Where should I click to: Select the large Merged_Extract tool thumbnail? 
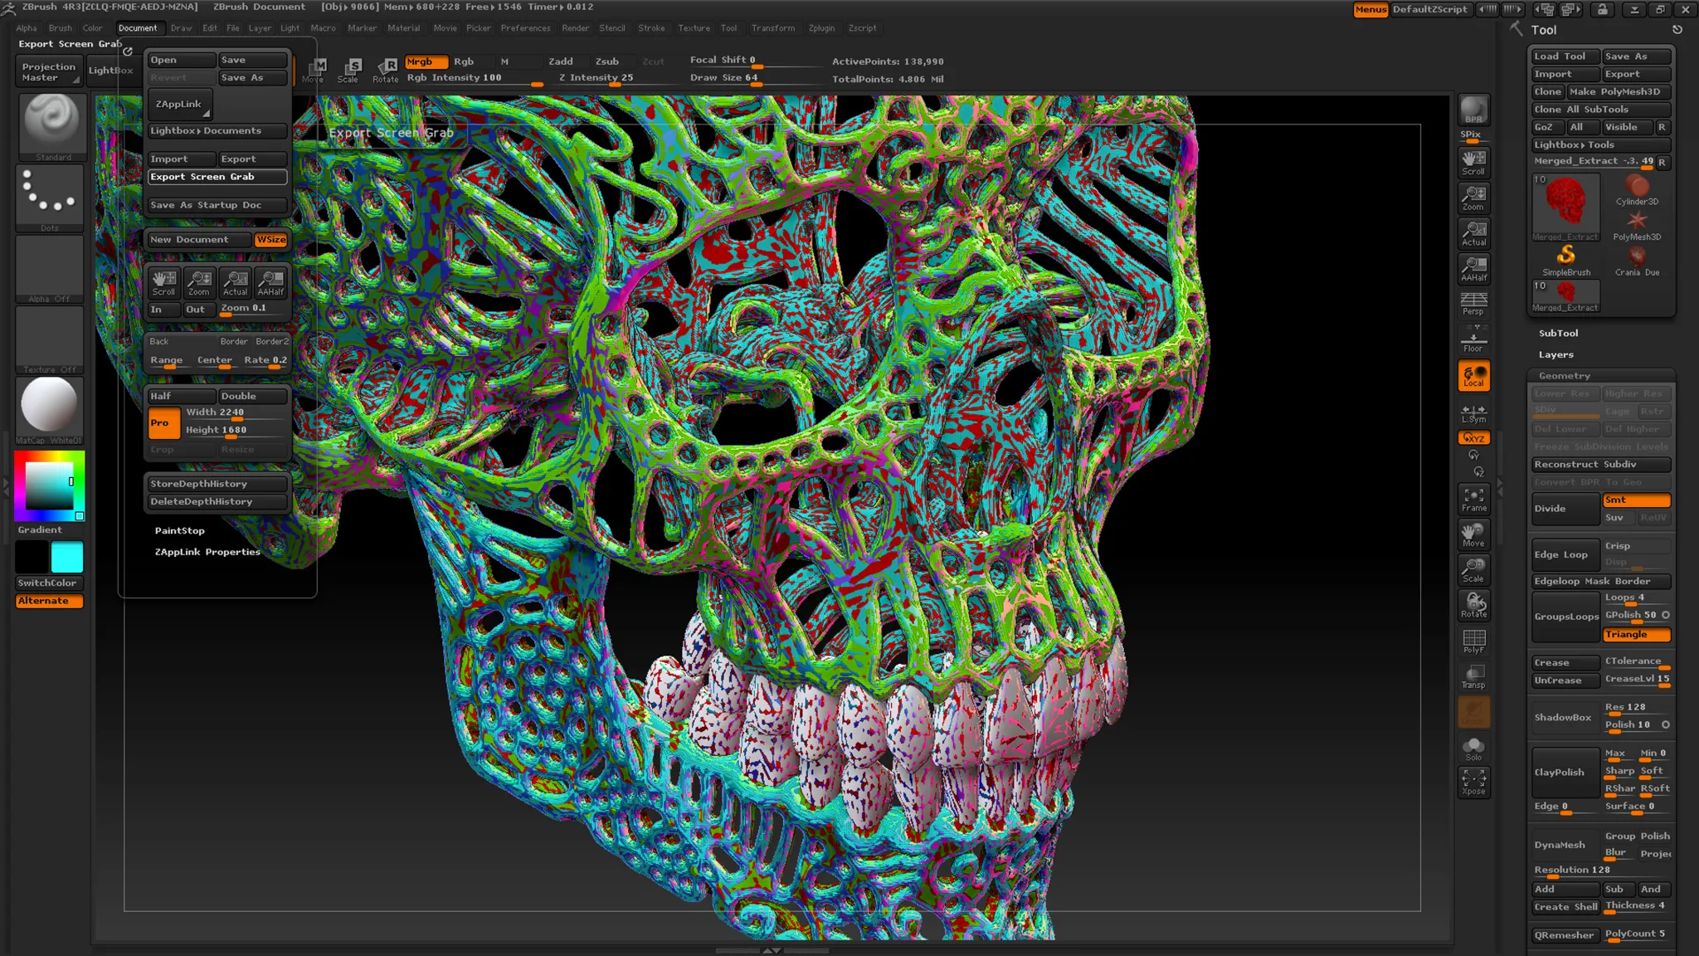coord(1565,207)
